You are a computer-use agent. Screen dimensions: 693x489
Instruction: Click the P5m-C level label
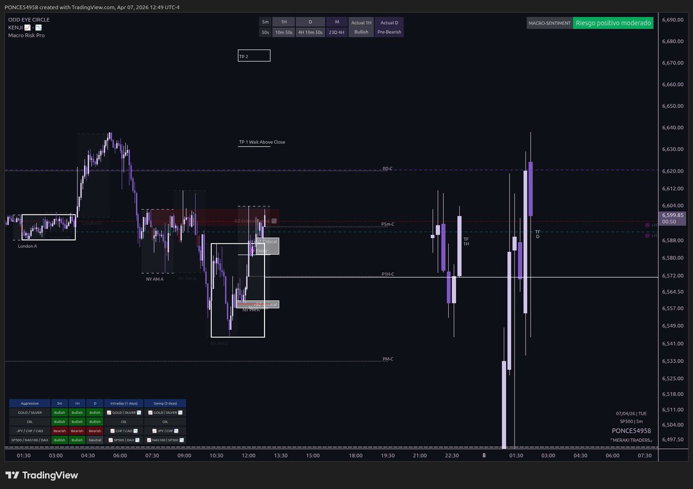(388, 224)
